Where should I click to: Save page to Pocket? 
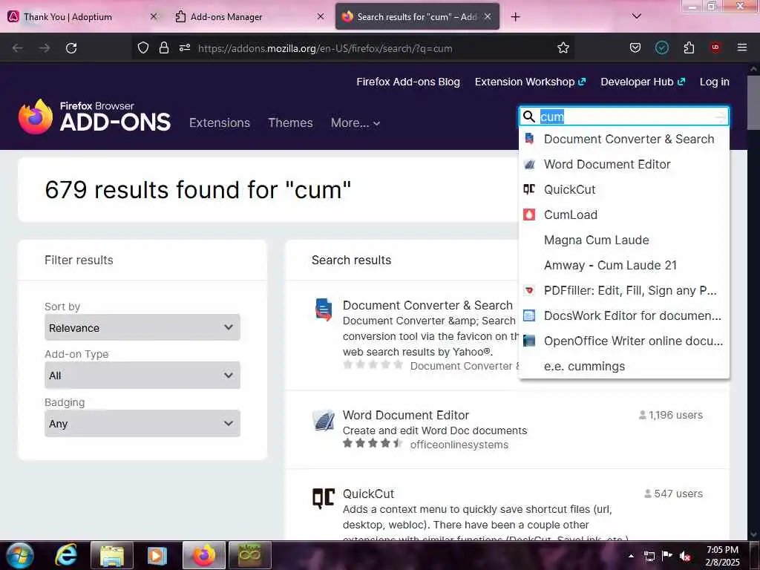pyautogui.click(x=635, y=47)
